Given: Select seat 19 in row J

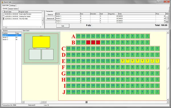Looking at the screenshot, I should click(68, 92).
